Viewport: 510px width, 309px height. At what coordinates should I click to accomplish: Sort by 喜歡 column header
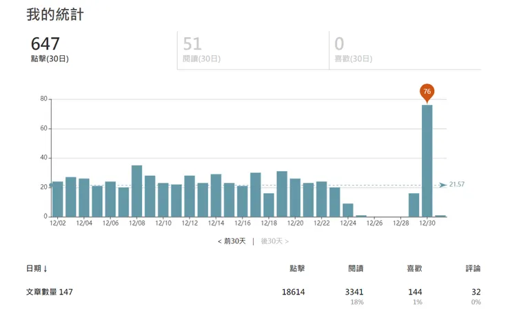click(414, 268)
